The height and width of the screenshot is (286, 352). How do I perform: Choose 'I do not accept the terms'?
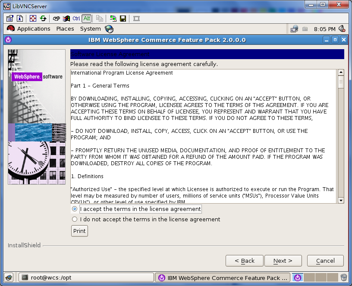[x=75, y=219]
